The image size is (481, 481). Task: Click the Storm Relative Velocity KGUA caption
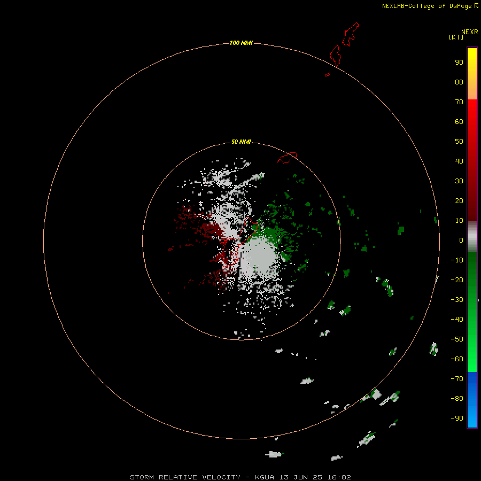click(241, 477)
